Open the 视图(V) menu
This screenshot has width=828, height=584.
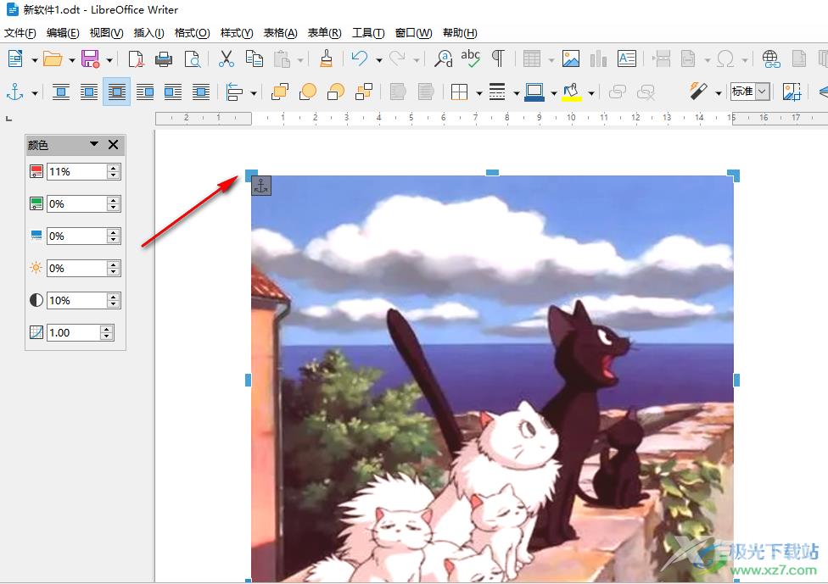[106, 33]
